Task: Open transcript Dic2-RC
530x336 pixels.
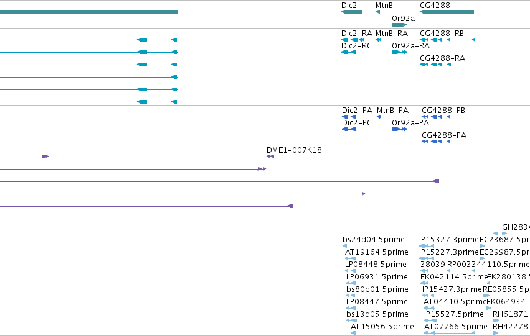Action: 356,46
